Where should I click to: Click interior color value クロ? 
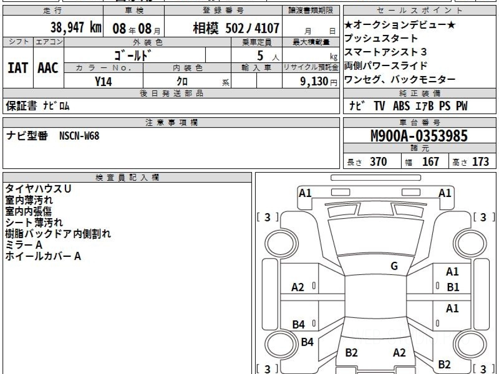tap(182, 81)
